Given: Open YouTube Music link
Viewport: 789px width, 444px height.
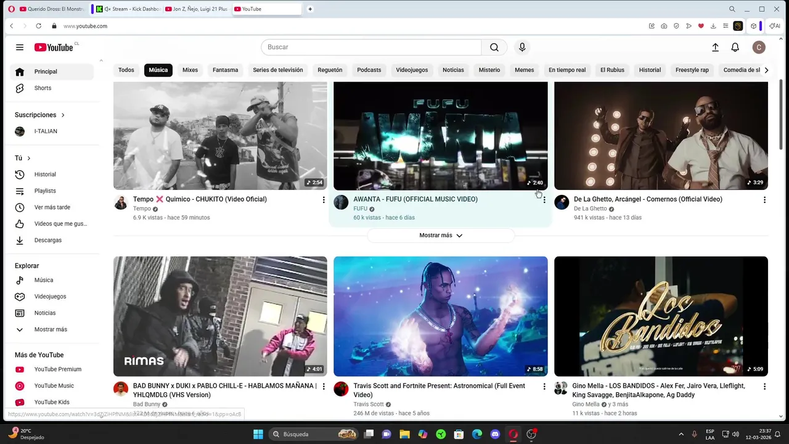Looking at the screenshot, I should 52,385.
